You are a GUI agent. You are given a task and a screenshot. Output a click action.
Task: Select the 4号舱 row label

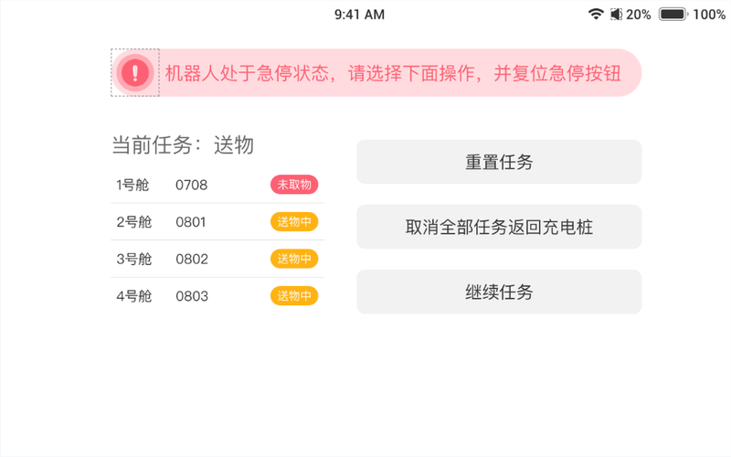pos(134,296)
